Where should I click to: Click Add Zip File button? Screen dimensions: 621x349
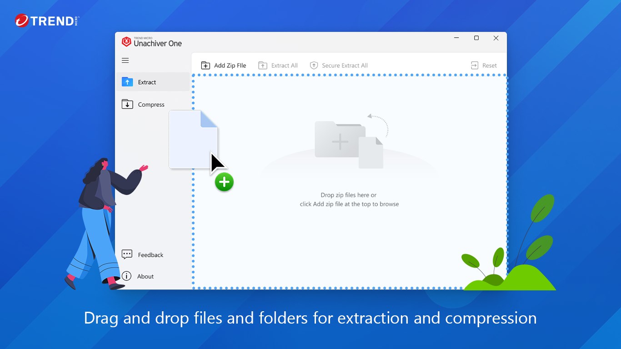click(224, 65)
